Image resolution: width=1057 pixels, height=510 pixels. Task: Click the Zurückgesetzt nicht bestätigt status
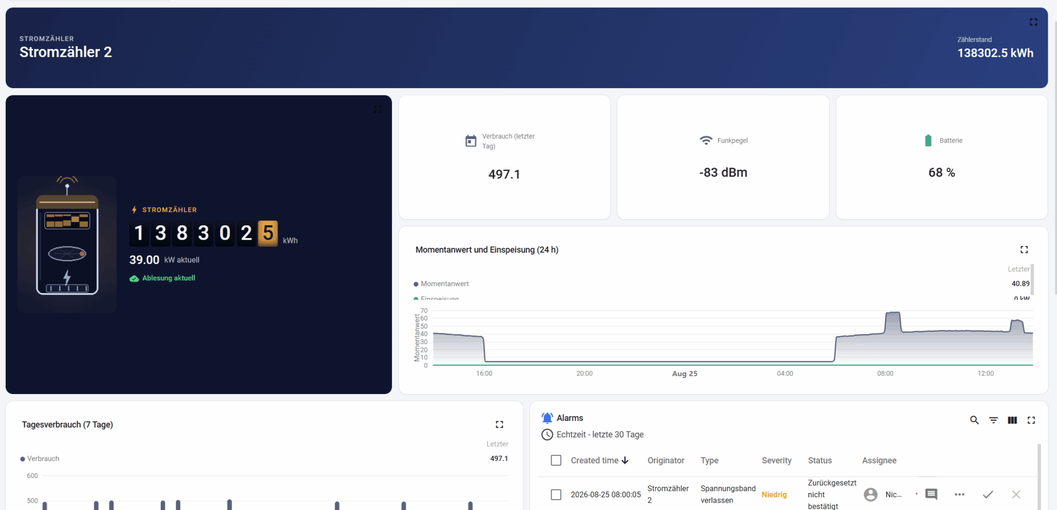[832, 495]
